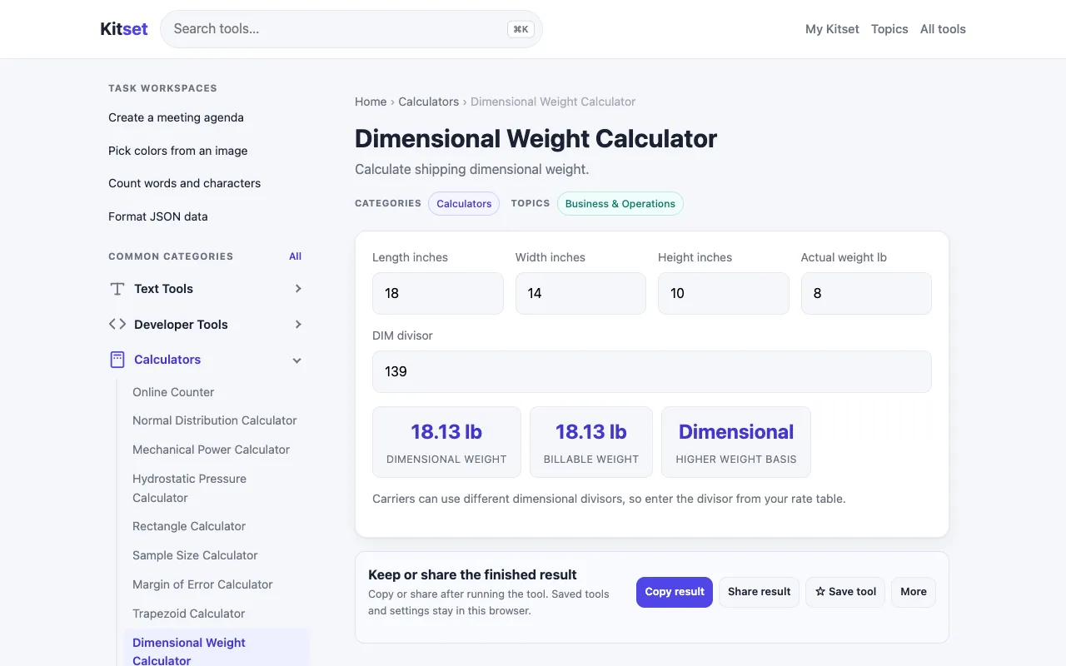Viewport: 1066px width, 666px height.
Task: Go to Calculators breadcrumb
Action: pos(429,102)
